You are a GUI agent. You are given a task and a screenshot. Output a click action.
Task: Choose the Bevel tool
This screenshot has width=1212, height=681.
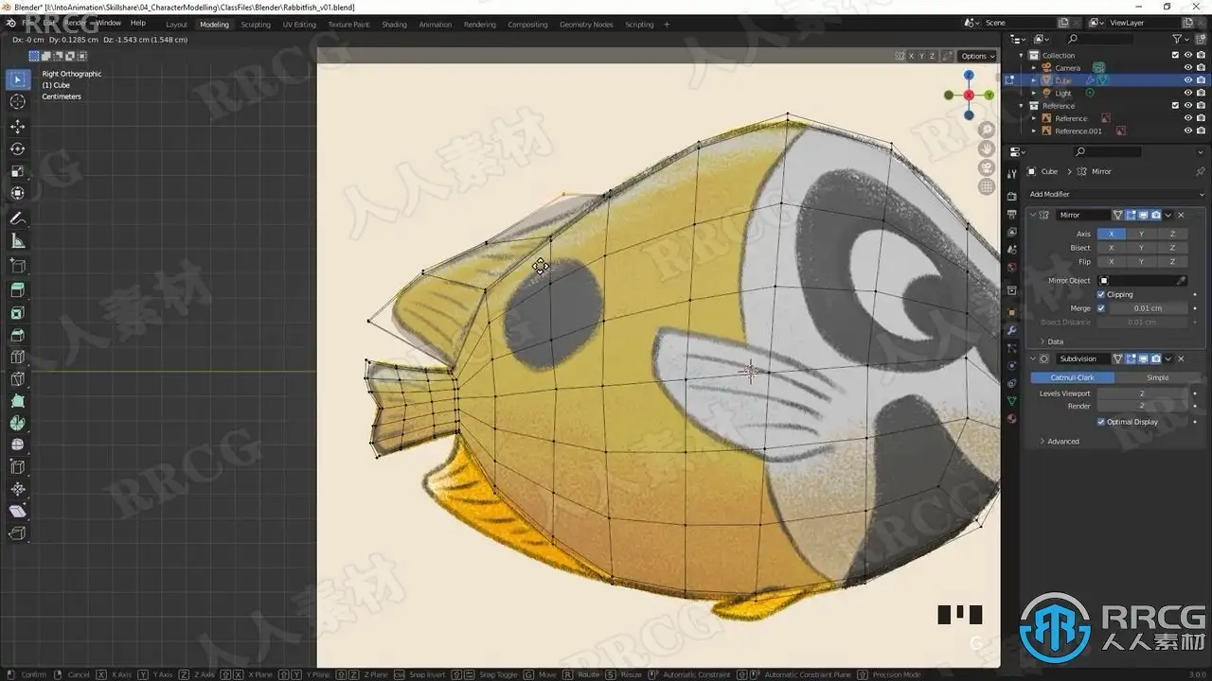click(x=18, y=335)
